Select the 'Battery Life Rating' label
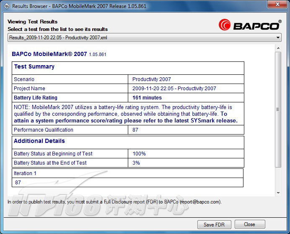Screen dimensions: 290x234 pyautogui.click(x=36, y=97)
